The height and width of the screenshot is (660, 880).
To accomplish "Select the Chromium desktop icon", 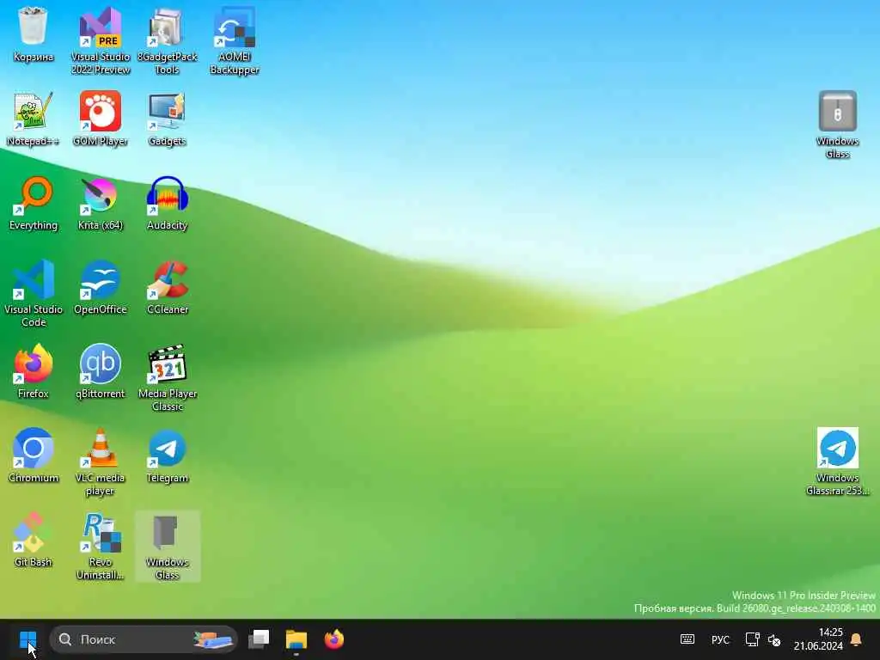I will pos(34,455).
